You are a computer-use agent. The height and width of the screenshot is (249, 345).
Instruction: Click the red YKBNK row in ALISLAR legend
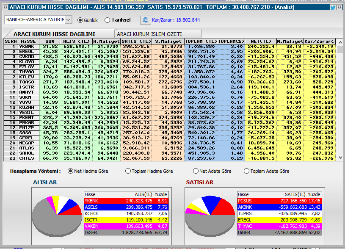click(x=126, y=201)
